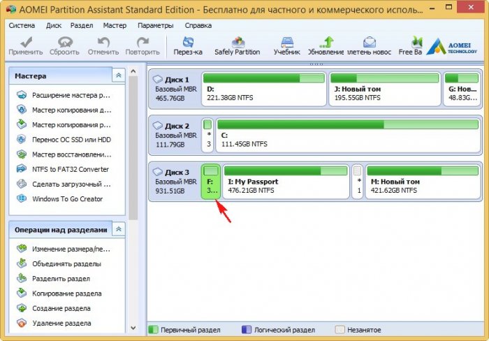489x341 pixels.
Task: Open the Справка menu
Action: point(198,26)
